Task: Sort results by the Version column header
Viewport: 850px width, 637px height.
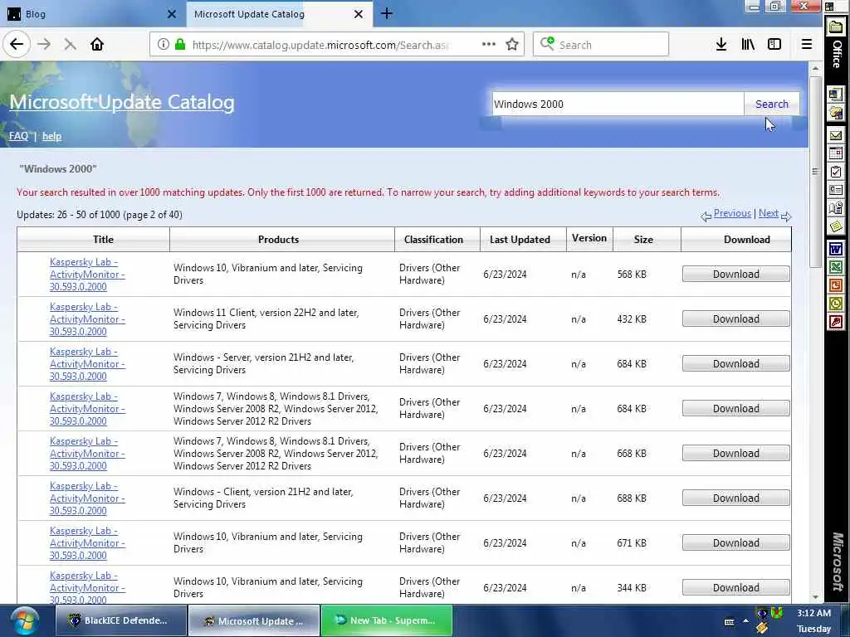Action: click(589, 238)
